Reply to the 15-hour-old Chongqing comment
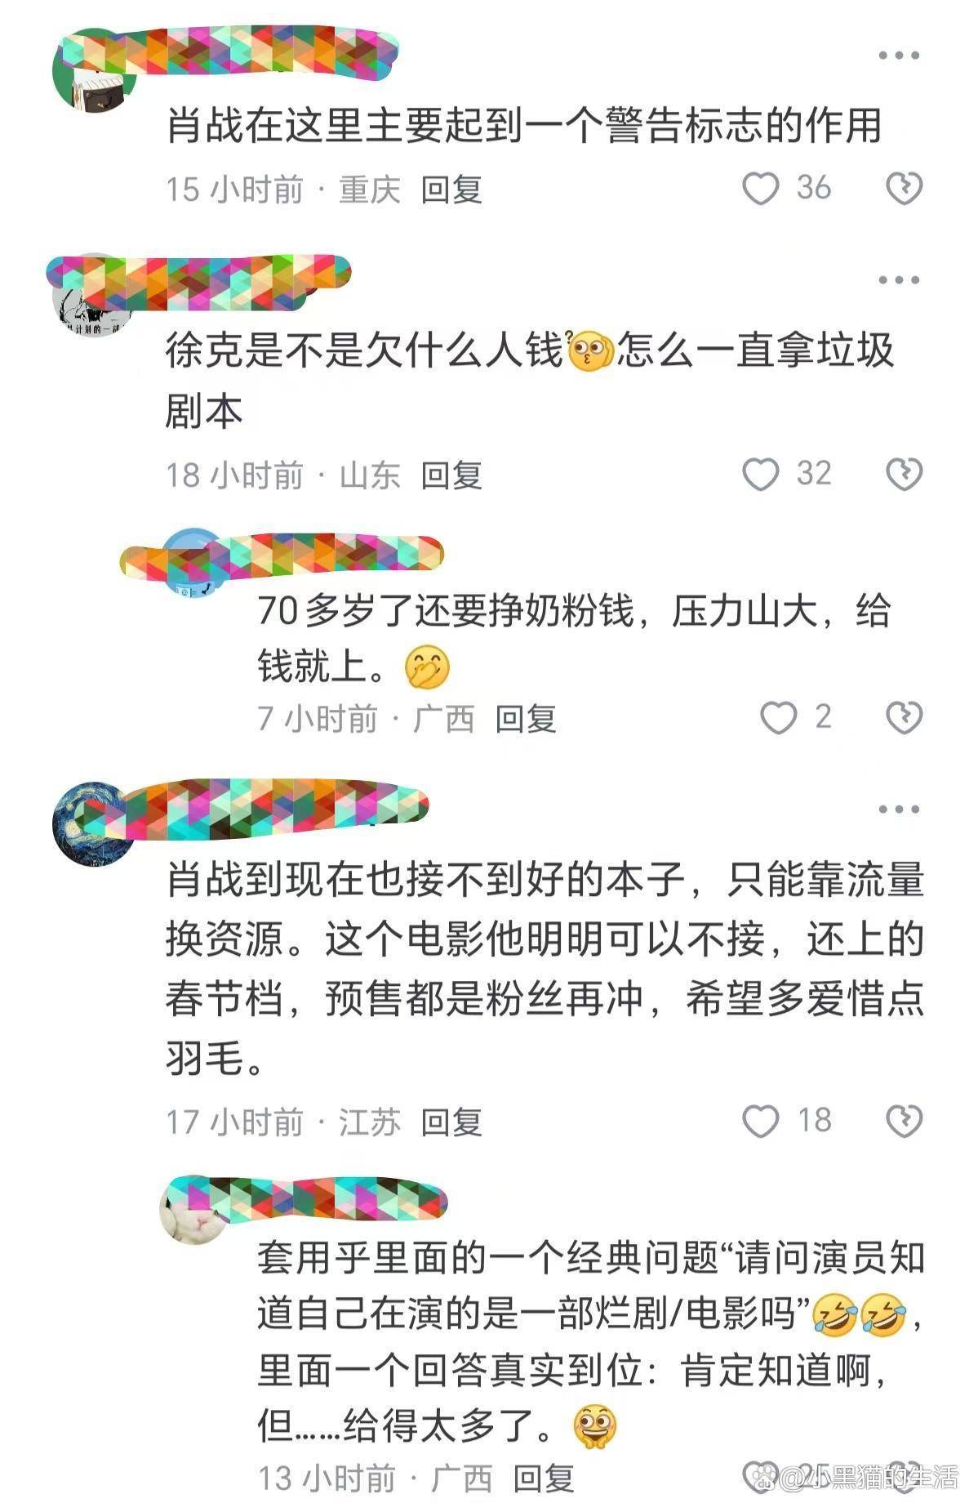Image resolution: width=978 pixels, height=1512 pixels. (451, 190)
